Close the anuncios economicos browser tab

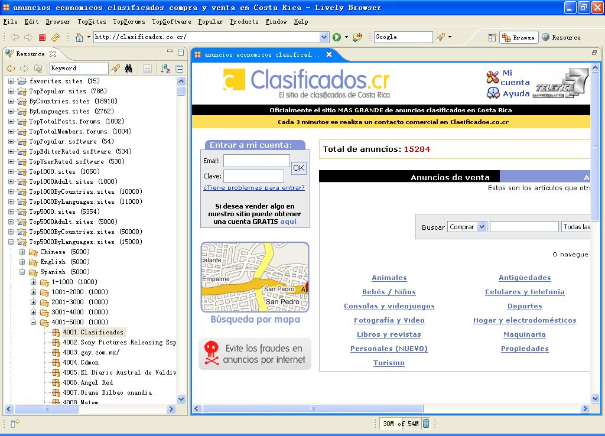(329, 54)
